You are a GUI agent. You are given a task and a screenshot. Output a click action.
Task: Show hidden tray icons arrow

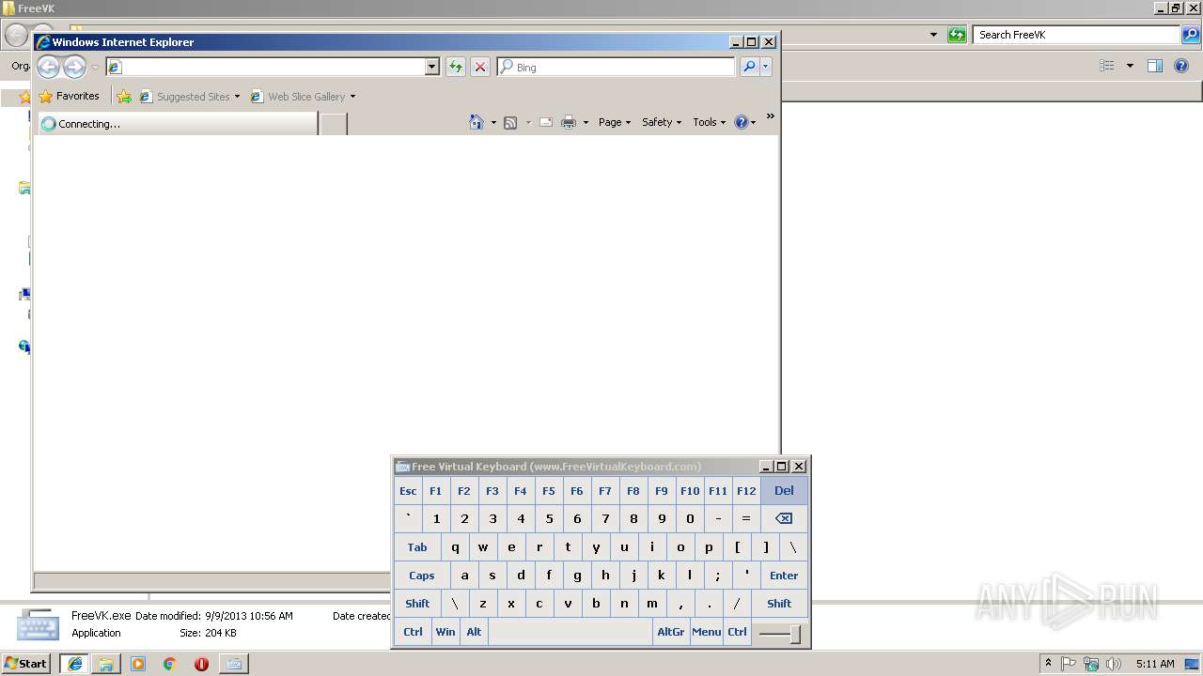[x=1048, y=664]
